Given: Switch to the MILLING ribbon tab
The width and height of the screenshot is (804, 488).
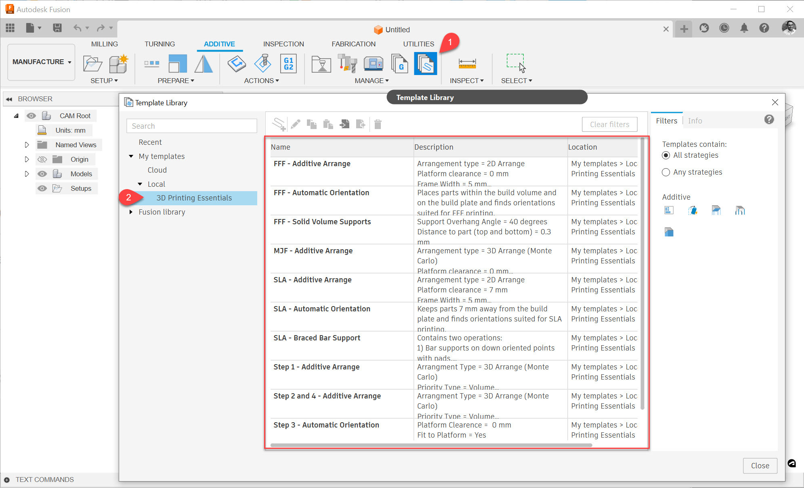Looking at the screenshot, I should [104, 44].
